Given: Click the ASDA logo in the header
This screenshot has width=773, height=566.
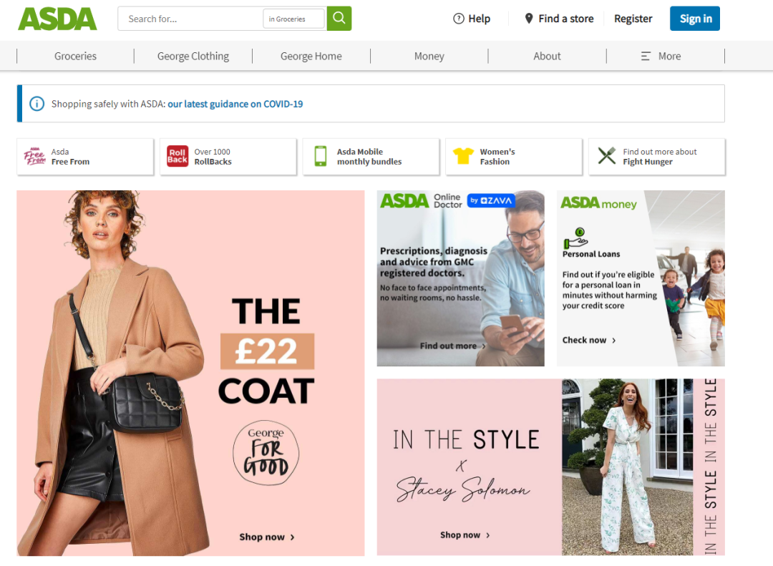Looking at the screenshot, I should click(x=57, y=19).
